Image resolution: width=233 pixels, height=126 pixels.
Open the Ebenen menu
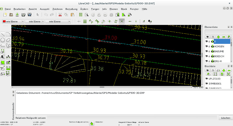click(114, 9)
